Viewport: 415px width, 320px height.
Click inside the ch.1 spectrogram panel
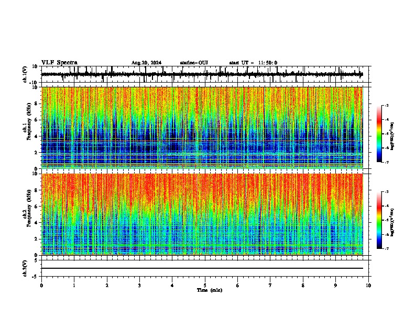[202, 128]
